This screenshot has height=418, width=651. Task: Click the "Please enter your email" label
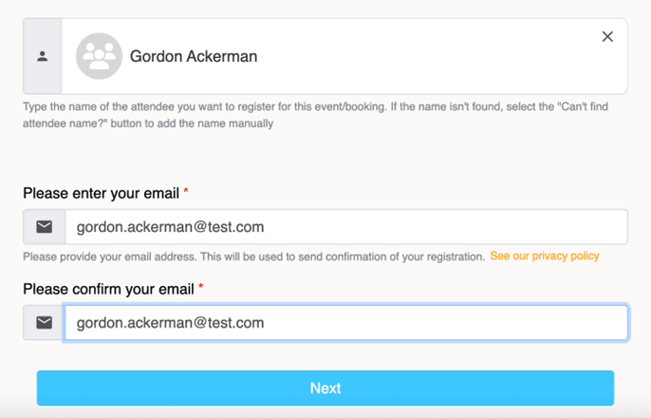click(x=101, y=193)
